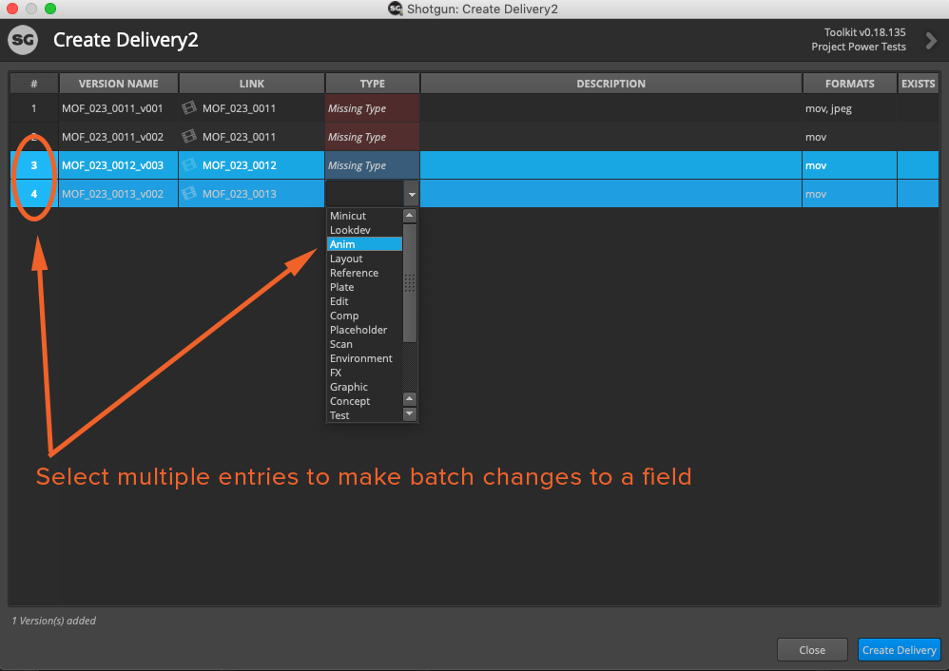Image resolution: width=949 pixels, height=671 pixels.
Task: Select row number 1 in the table
Action: click(34, 108)
